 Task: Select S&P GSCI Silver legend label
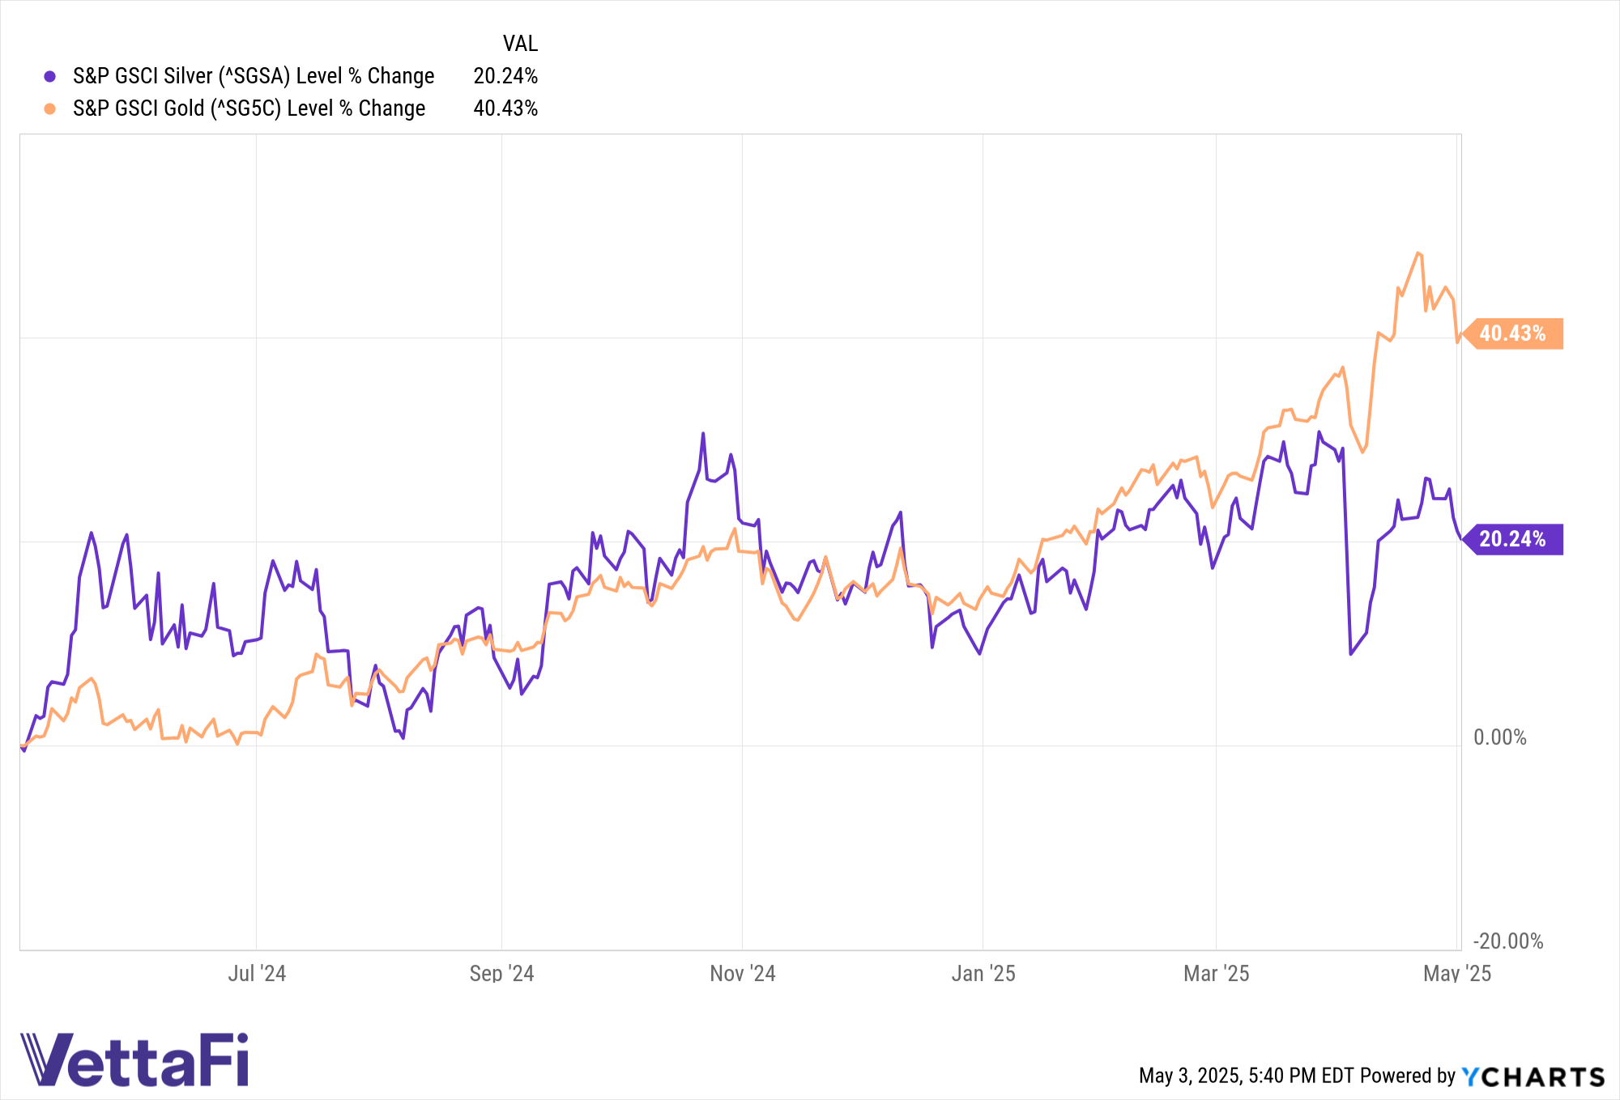click(x=254, y=76)
